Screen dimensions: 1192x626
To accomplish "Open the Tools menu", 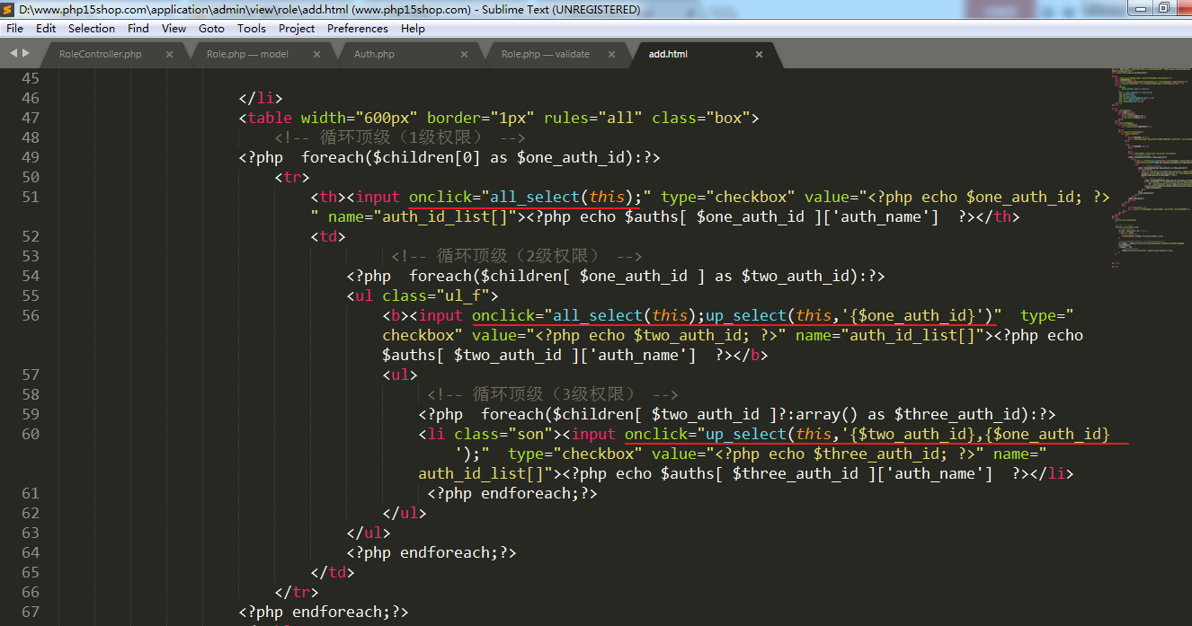I will 252,29.
